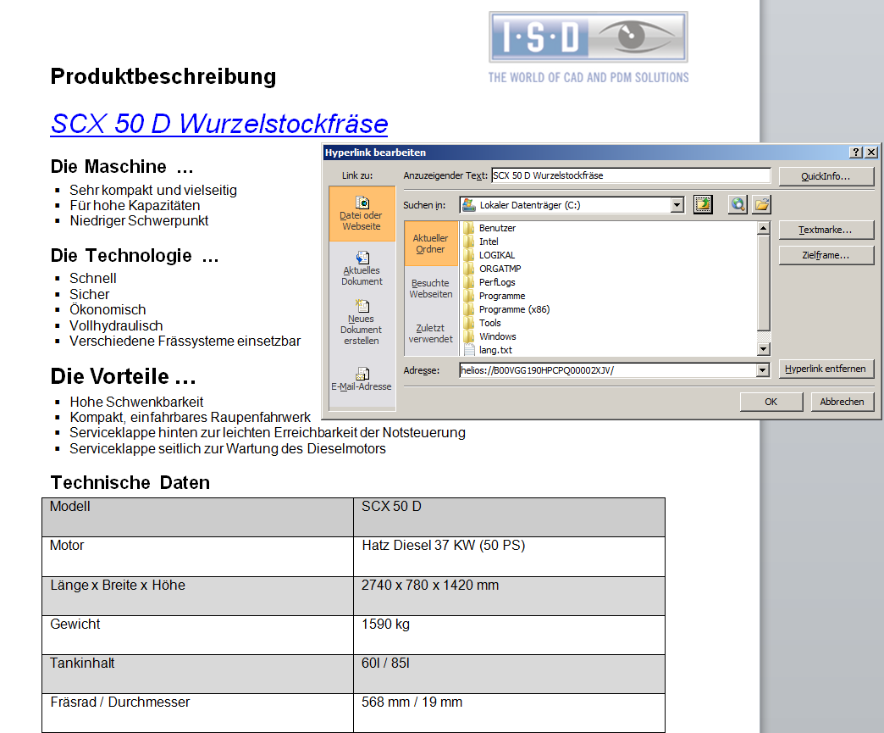Click bullet about Wartung des Dieselmotors
The image size is (884, 733).
click(x=228, y=448)
